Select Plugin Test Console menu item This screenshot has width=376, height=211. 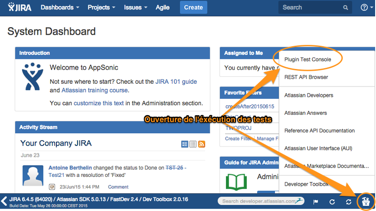pos(308,59)
